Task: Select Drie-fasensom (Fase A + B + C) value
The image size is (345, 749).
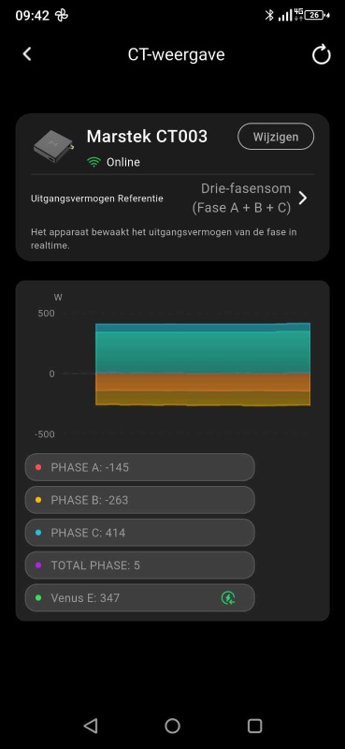Action: pyautogui.click(x=241, y=198)
